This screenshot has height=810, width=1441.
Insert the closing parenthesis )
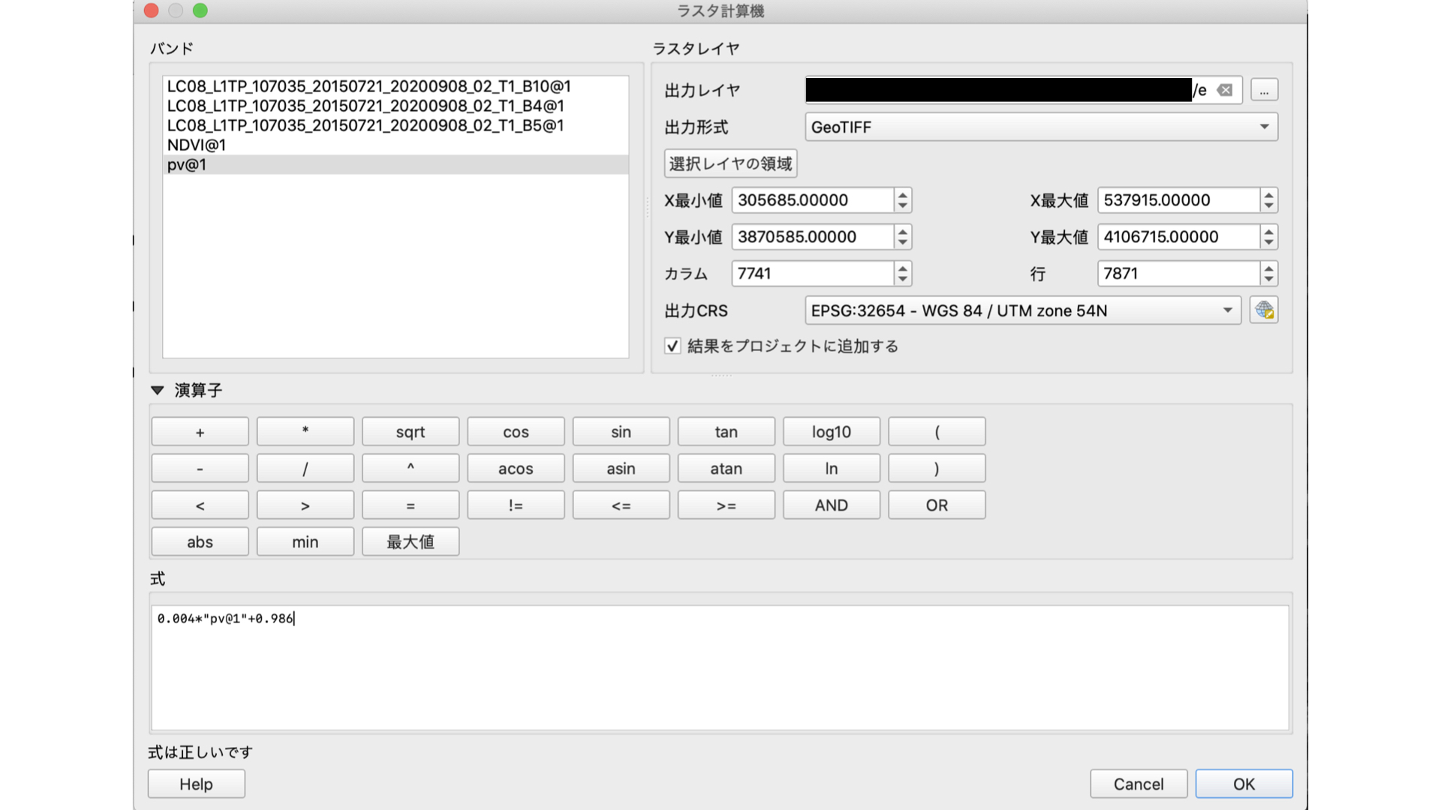(937, 469)
